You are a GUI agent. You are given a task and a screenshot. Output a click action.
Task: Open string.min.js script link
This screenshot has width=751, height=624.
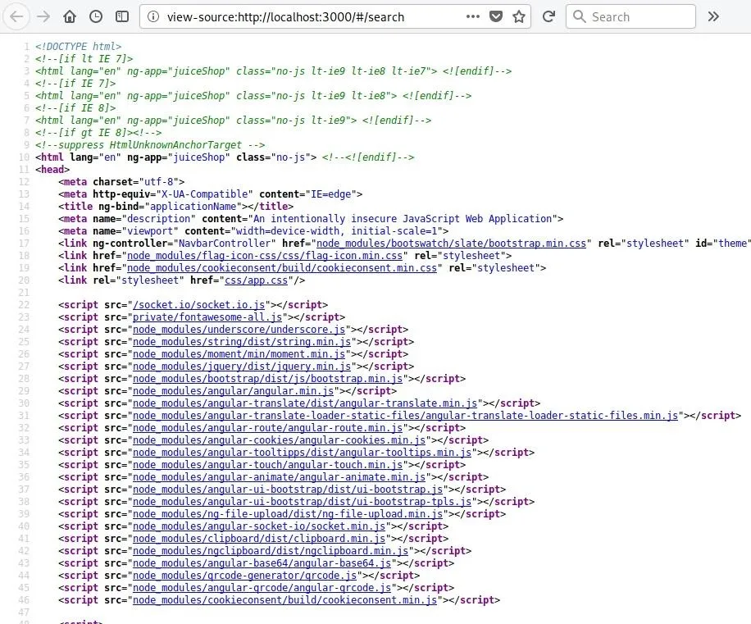[242, 342]
